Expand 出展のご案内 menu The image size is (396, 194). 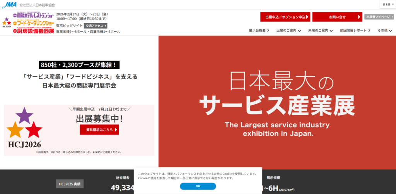pos(288,31)
